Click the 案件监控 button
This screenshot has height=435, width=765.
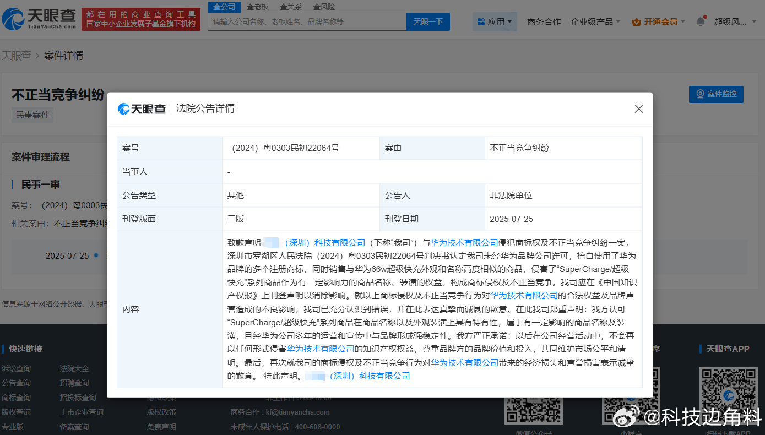(x=716, y=94)
